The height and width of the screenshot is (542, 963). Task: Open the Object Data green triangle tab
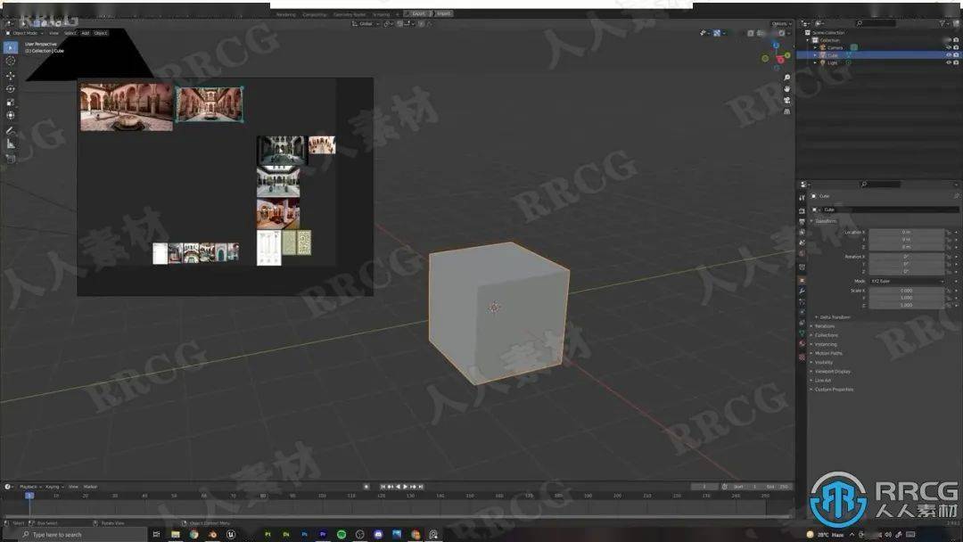click(x=802, y=333)
